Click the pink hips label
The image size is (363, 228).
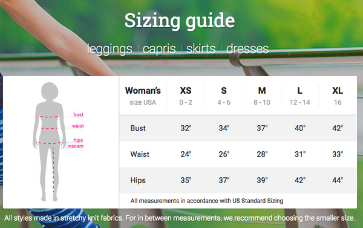(x=78, y=140)
